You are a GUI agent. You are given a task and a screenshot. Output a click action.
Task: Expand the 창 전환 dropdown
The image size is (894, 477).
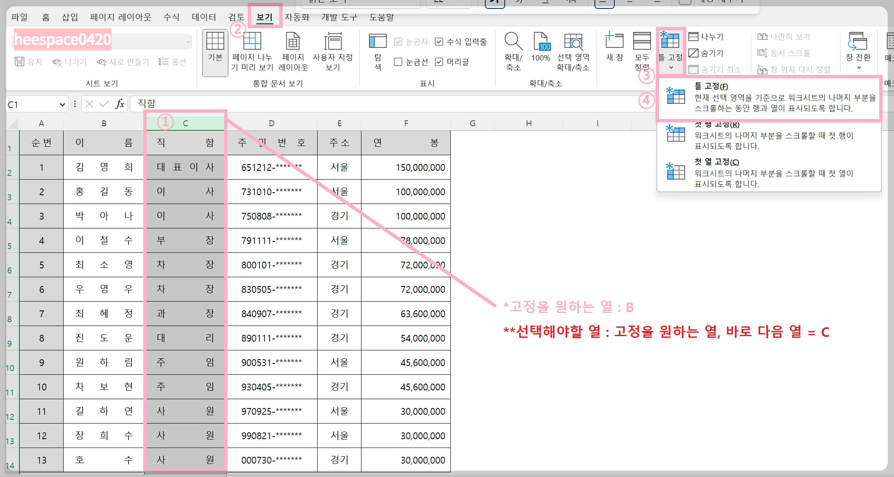point(858,67)
